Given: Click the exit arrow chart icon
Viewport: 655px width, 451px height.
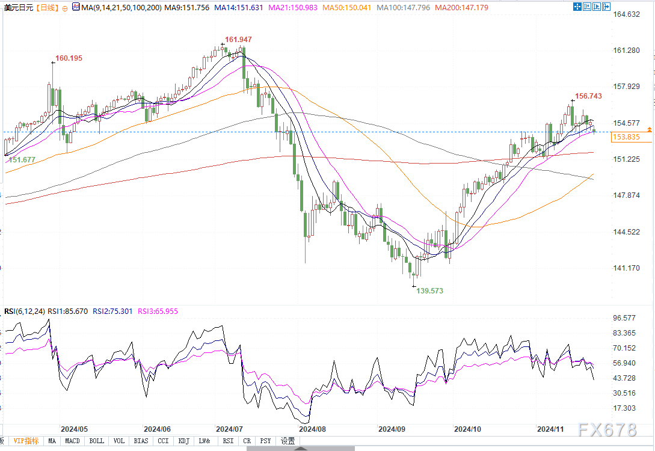Looking at the screenshot, I should tap(606, 6).
